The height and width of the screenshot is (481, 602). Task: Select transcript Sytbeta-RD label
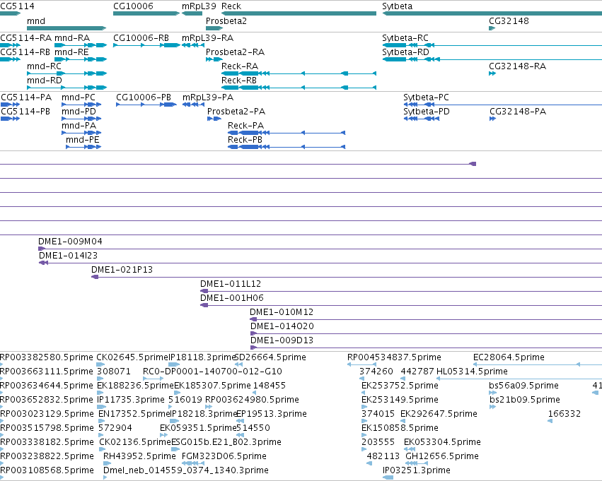coord(406,52)
